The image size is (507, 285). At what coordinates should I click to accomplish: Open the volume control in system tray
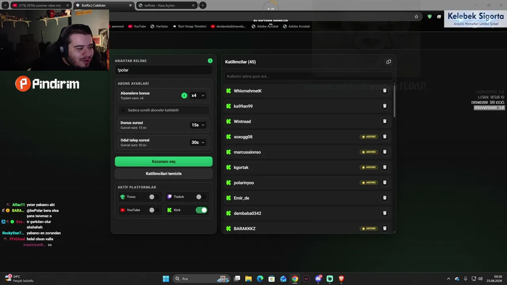(x=480, y=279)
